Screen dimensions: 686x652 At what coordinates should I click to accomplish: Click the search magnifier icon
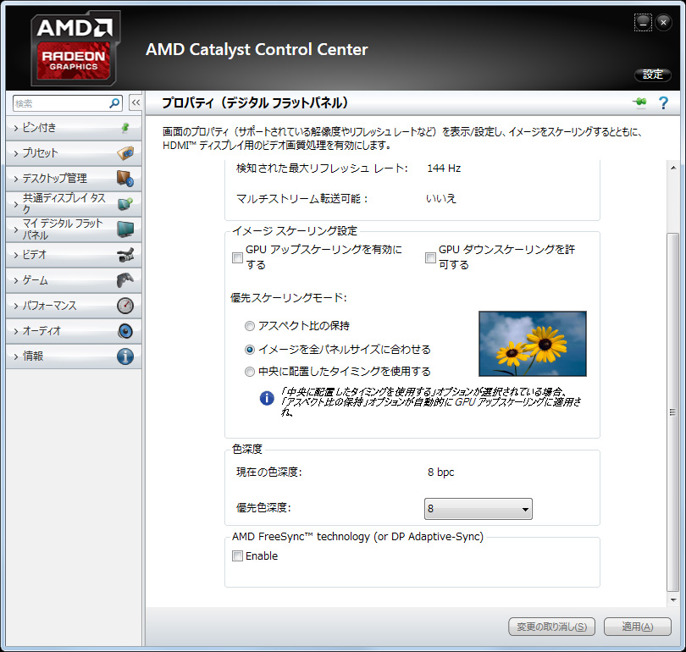[114, 103]
